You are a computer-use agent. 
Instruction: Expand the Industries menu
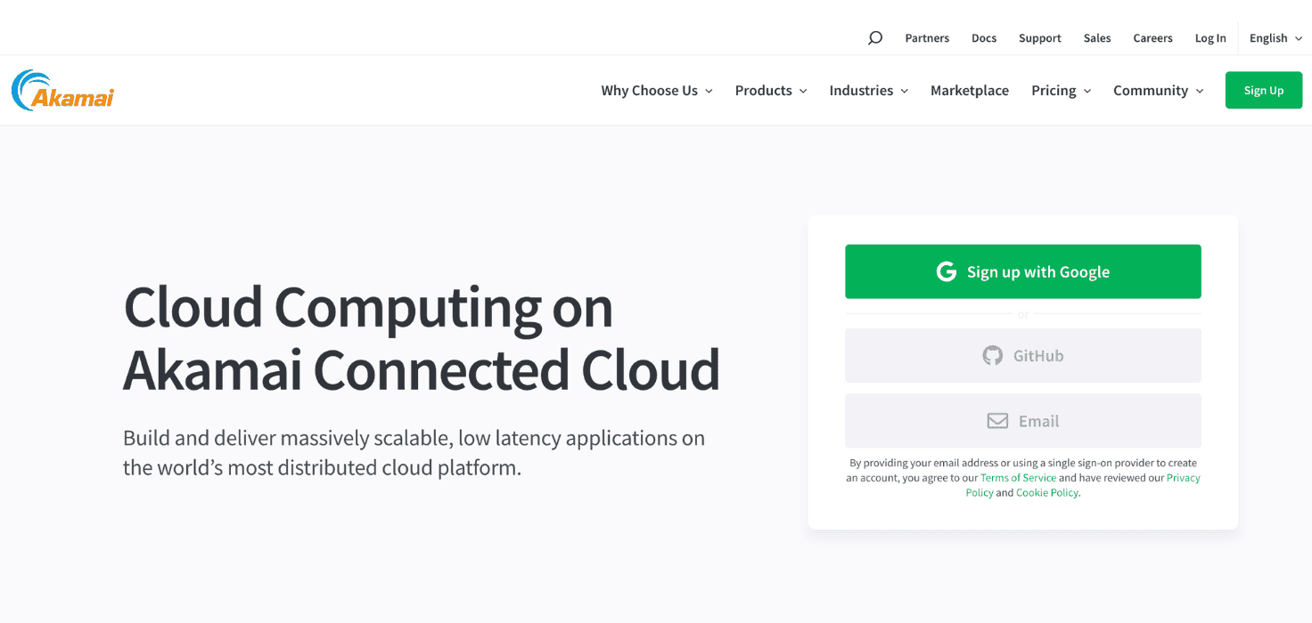pos(867,90)
